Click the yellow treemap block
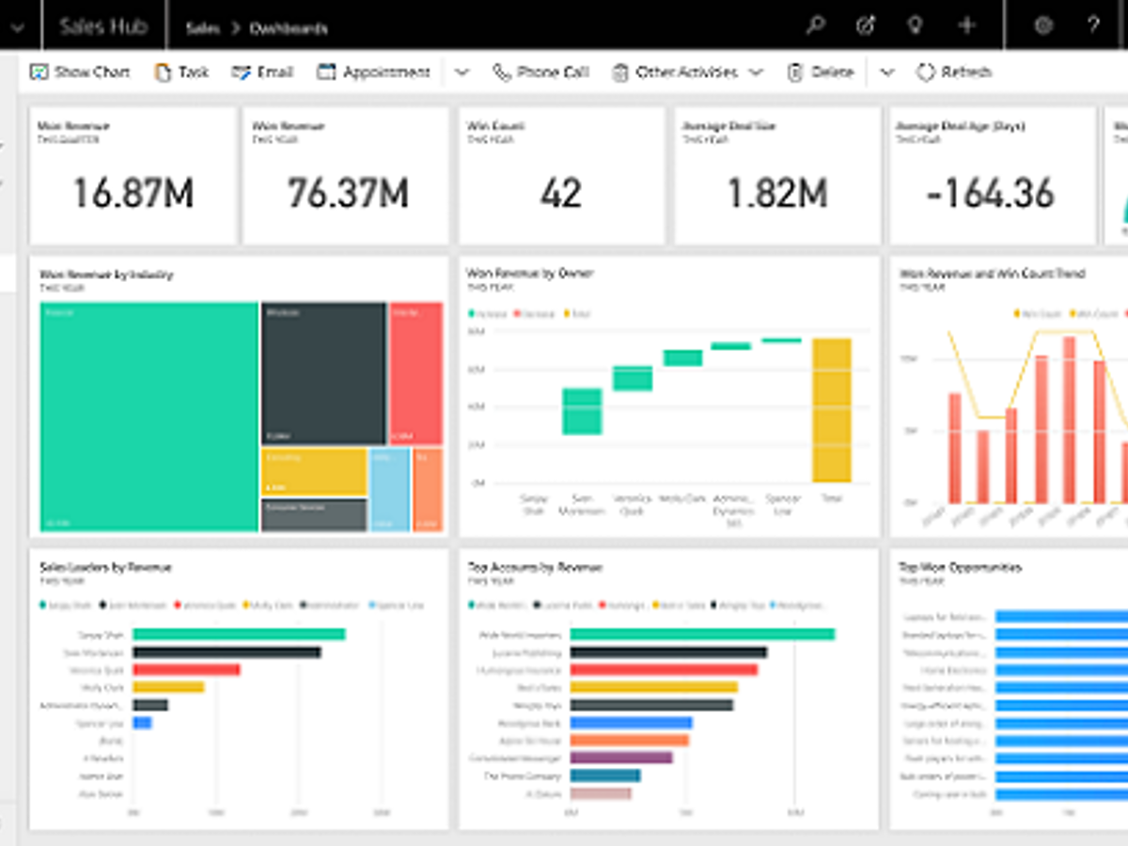This screenshot has width=1128, height=846. (x=313, y=472)
